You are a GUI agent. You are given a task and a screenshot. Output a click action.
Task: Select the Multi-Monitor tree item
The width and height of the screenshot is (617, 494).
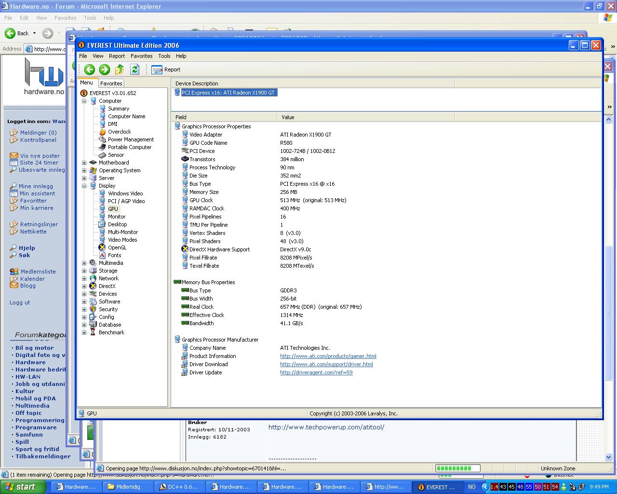tap(123, 232)
